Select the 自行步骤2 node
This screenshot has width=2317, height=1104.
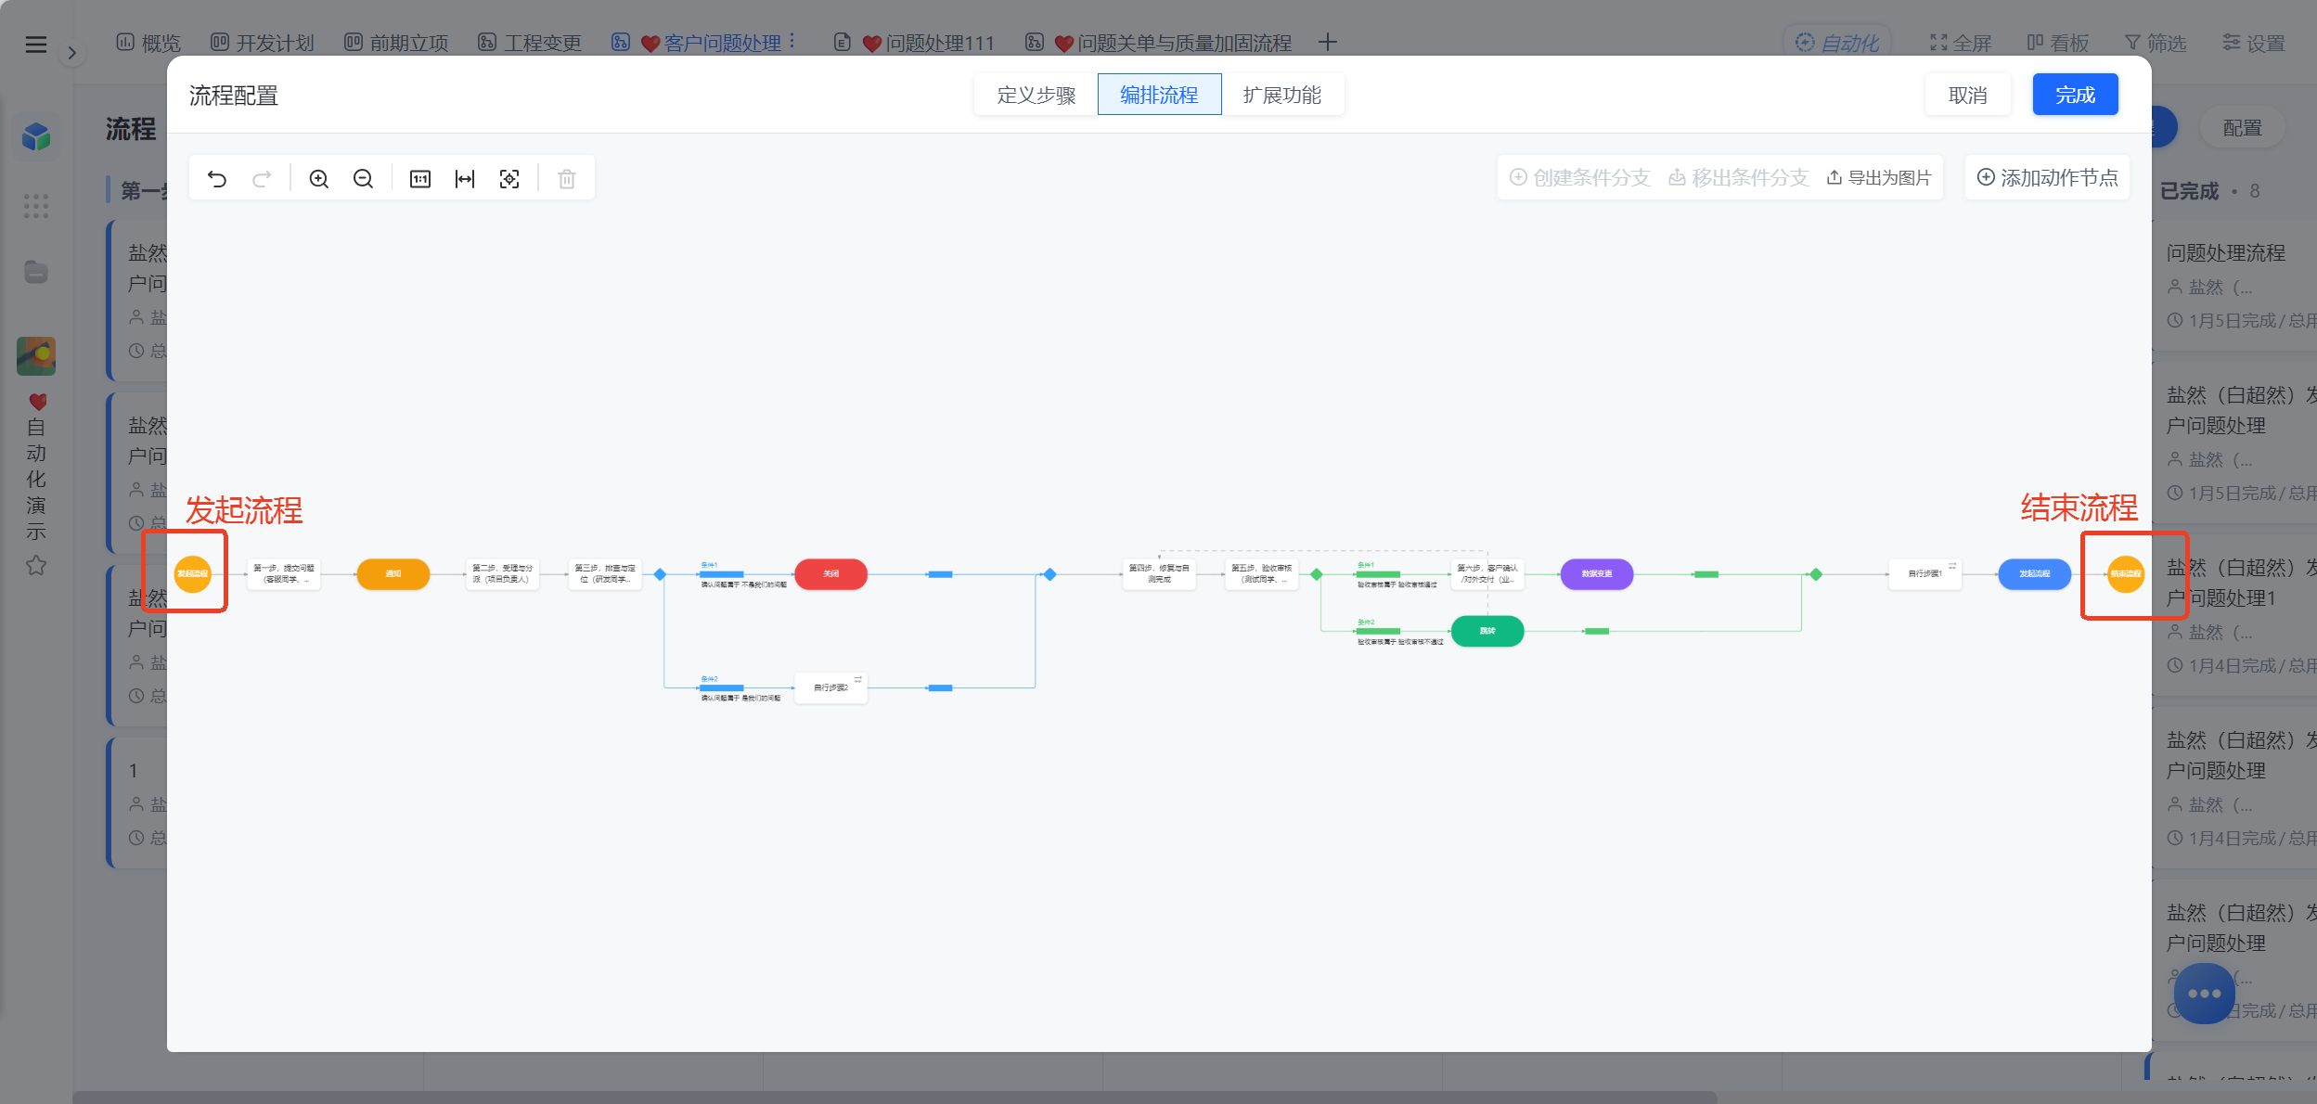click(x=830, y=687)
